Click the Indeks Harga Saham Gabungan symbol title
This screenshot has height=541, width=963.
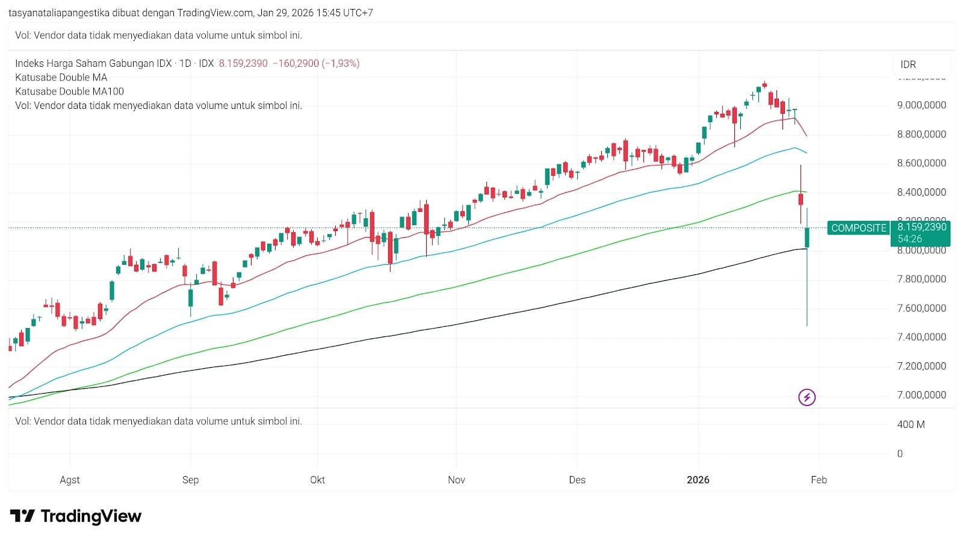tap(93, 63)
